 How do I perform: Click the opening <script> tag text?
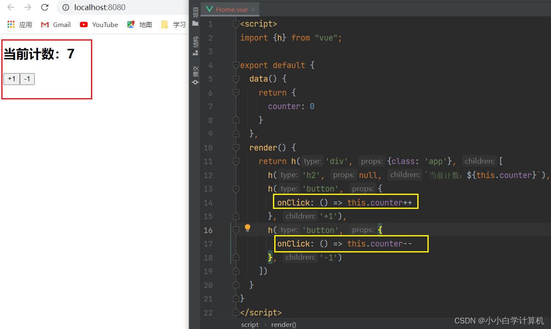[259, 24]
